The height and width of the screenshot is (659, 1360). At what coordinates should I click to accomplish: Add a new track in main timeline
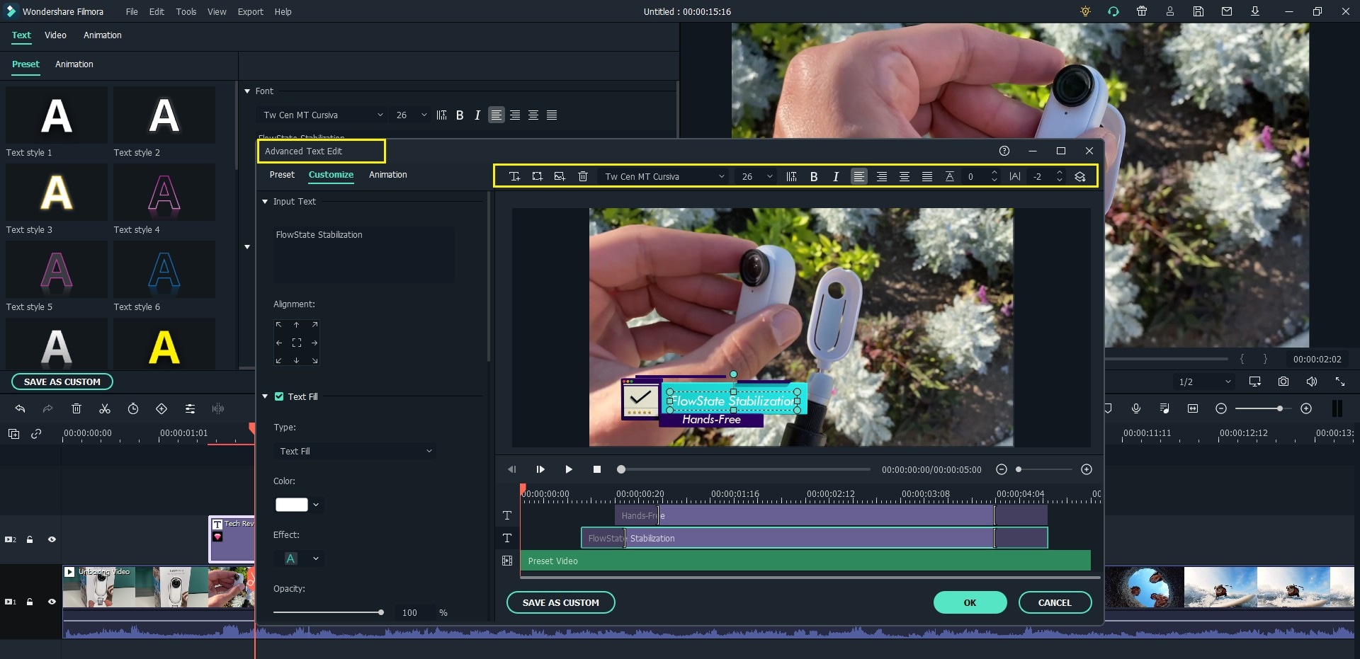point(13,434)
